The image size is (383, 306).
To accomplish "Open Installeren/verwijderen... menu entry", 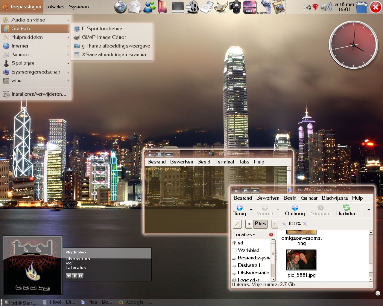I will pyautogui.click(x=36, y=94).
